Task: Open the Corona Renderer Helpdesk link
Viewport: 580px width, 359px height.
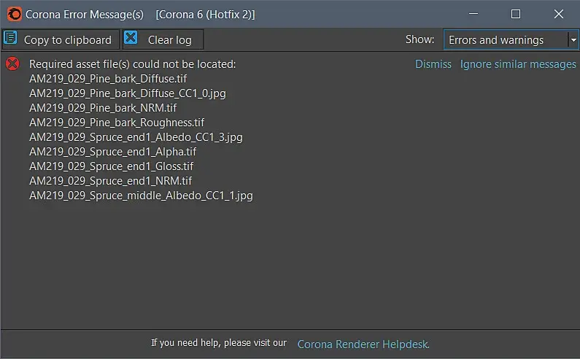Action: 363,344
